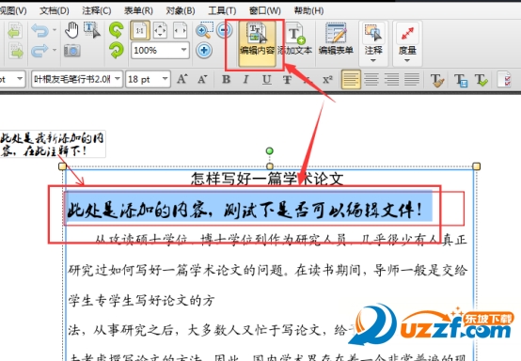This screenshot has height=361, width=521.
Task: Zoom out with the minus button
Action: point(224,30)
